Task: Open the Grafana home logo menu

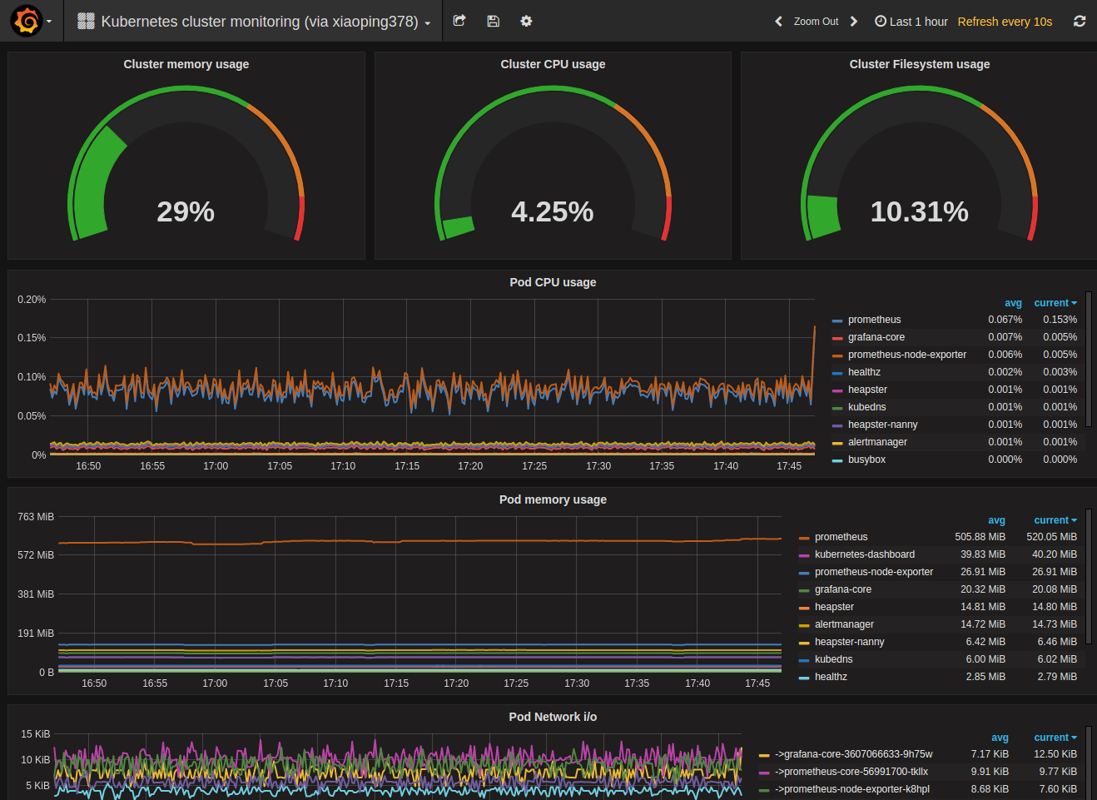Action: [x=25, y=21]
